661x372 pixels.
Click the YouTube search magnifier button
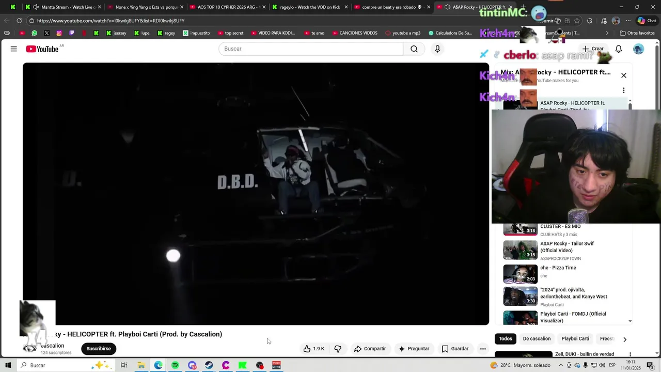pos(414,49)
